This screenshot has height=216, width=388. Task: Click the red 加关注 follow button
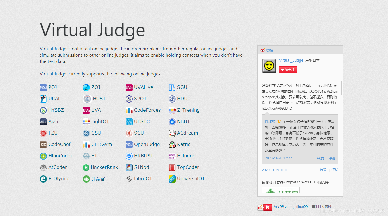pyautogui.click(x=288, y=70)
